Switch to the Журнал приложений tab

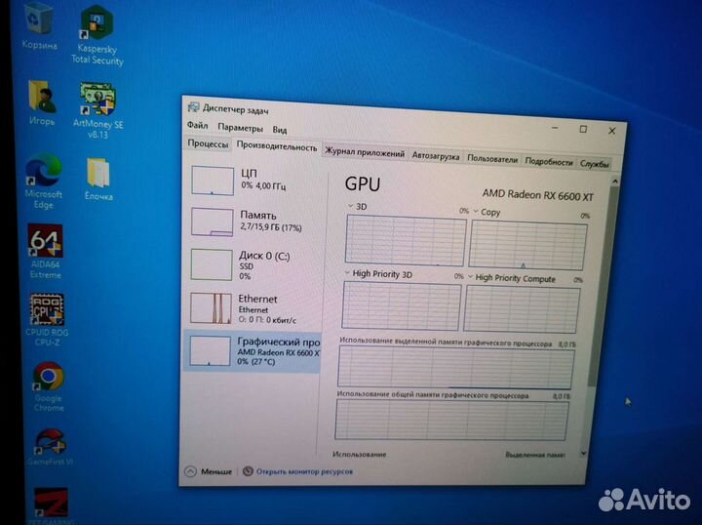(365, 152)
